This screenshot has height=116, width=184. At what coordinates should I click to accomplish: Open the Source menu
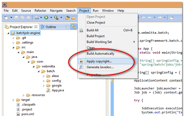pyautogui.click(x=26, y=11)
